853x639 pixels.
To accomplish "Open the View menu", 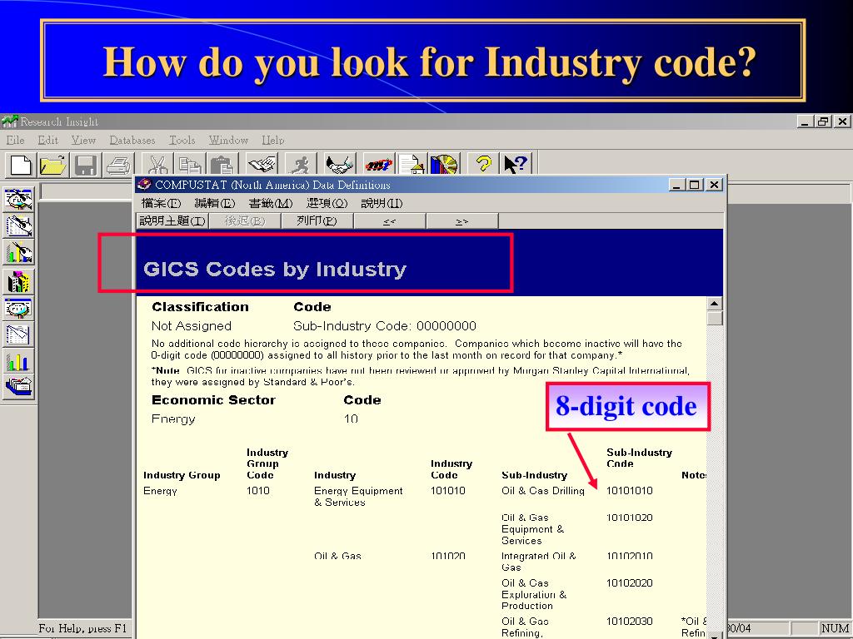I will [x=83, y=140].
